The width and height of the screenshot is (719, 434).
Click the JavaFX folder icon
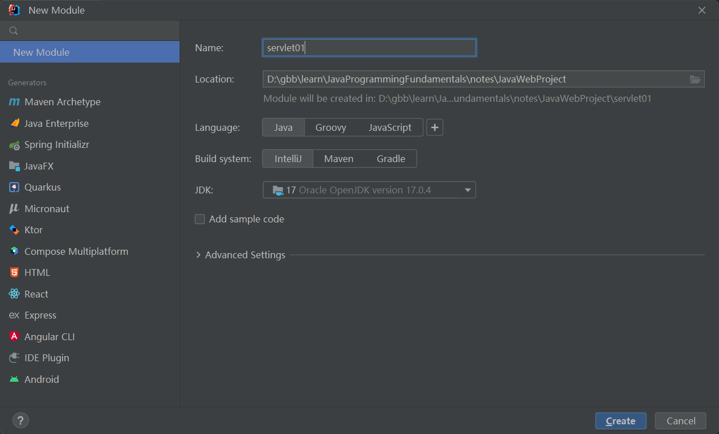(x=14, y=166)
